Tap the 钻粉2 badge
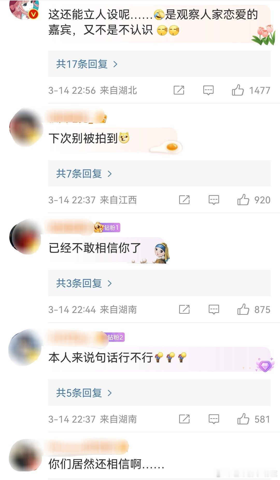The image size is (280, 480). (116, 337)
